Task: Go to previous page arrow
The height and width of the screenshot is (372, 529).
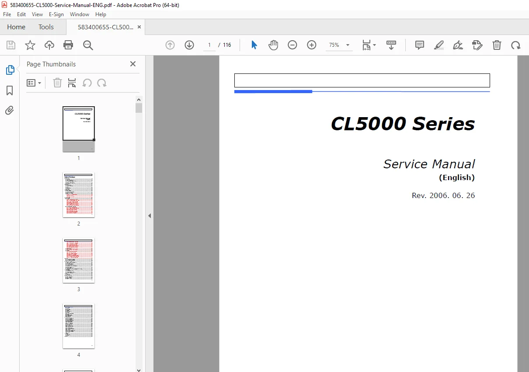Action: pyautogui.click(x=170, y=45)
